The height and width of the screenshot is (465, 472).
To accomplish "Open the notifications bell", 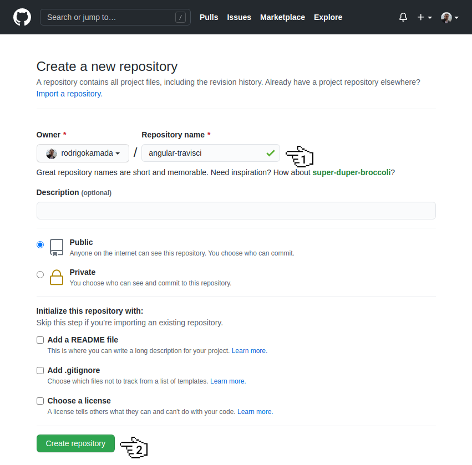I will pyautogui.click(x=403, y=17).
